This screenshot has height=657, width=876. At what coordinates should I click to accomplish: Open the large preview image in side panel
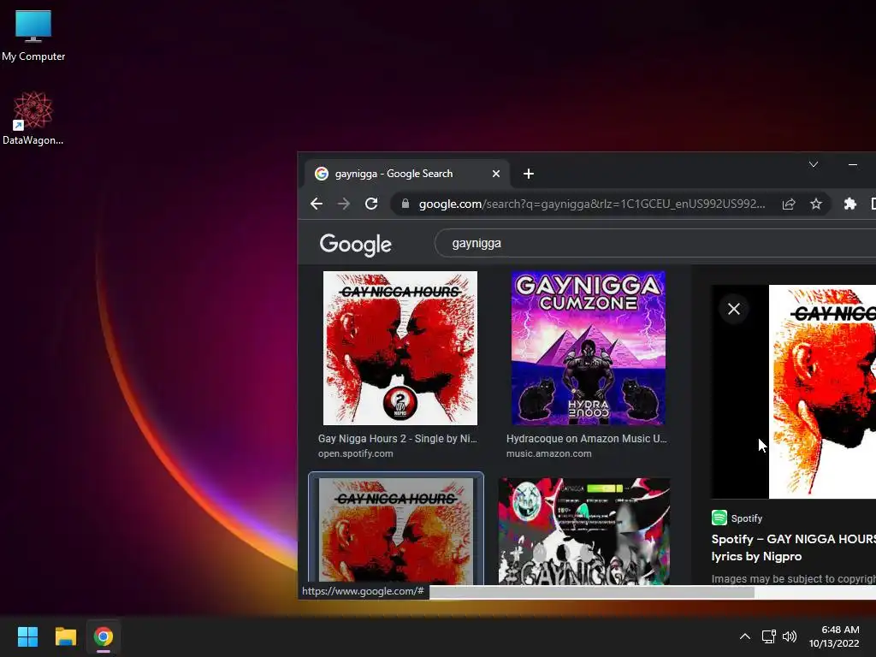click(822, 392)
